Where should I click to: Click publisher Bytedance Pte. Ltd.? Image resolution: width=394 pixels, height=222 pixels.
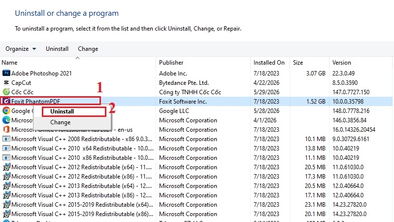[184, 82]
